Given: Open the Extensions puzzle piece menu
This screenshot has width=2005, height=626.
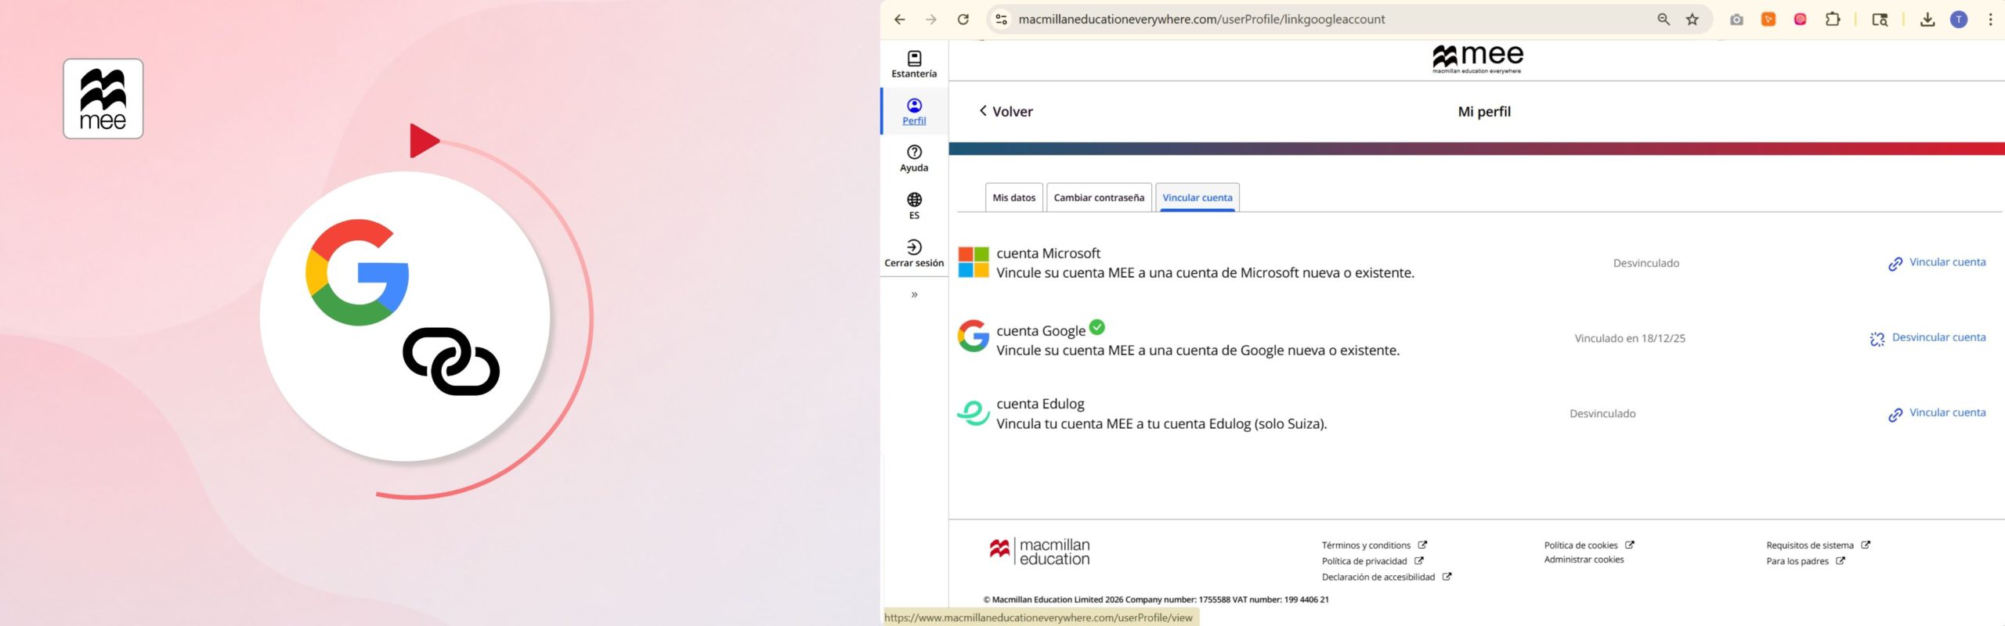Looking at the screenshot, I should 1833,20.
